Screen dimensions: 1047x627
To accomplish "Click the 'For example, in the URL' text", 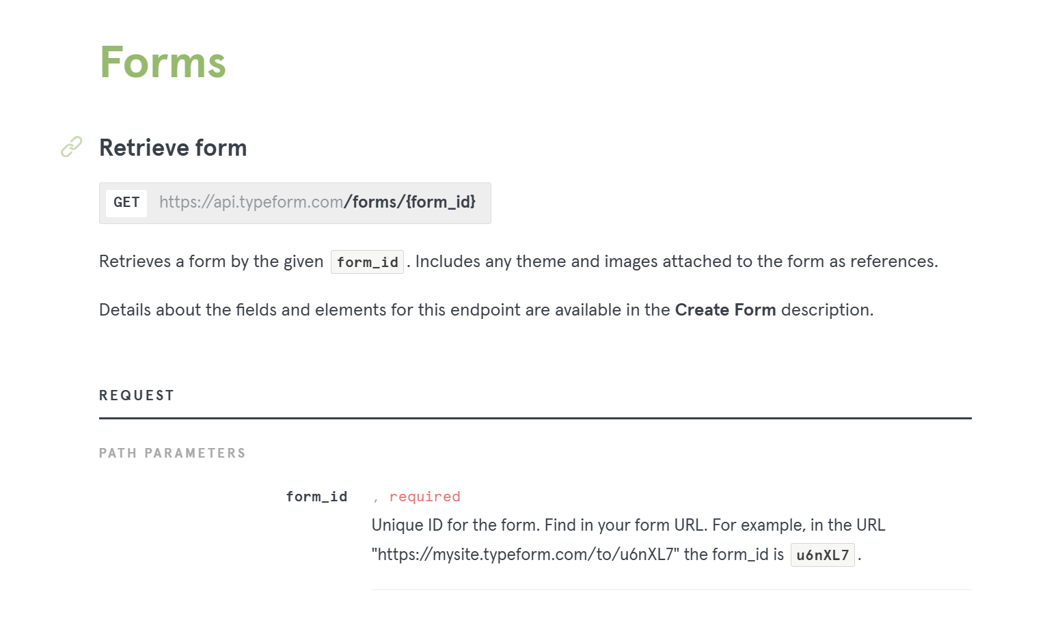I will click(x=798, y=525).
